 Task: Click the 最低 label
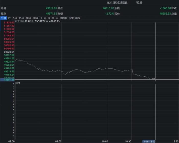click(x=60, y=8)
